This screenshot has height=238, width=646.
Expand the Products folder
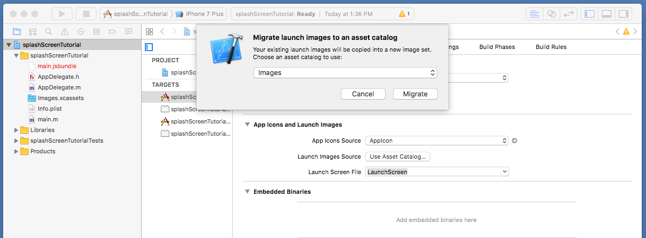[x=15, y=151]
